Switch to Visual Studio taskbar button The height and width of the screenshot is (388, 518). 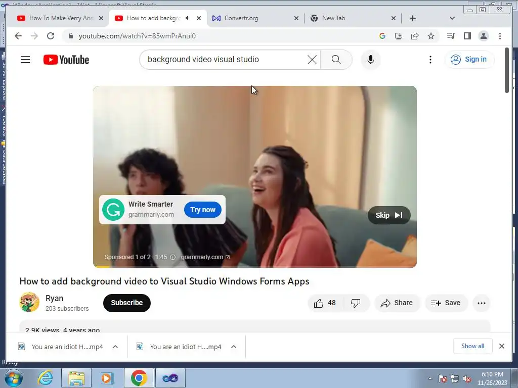tap(170, 378)
